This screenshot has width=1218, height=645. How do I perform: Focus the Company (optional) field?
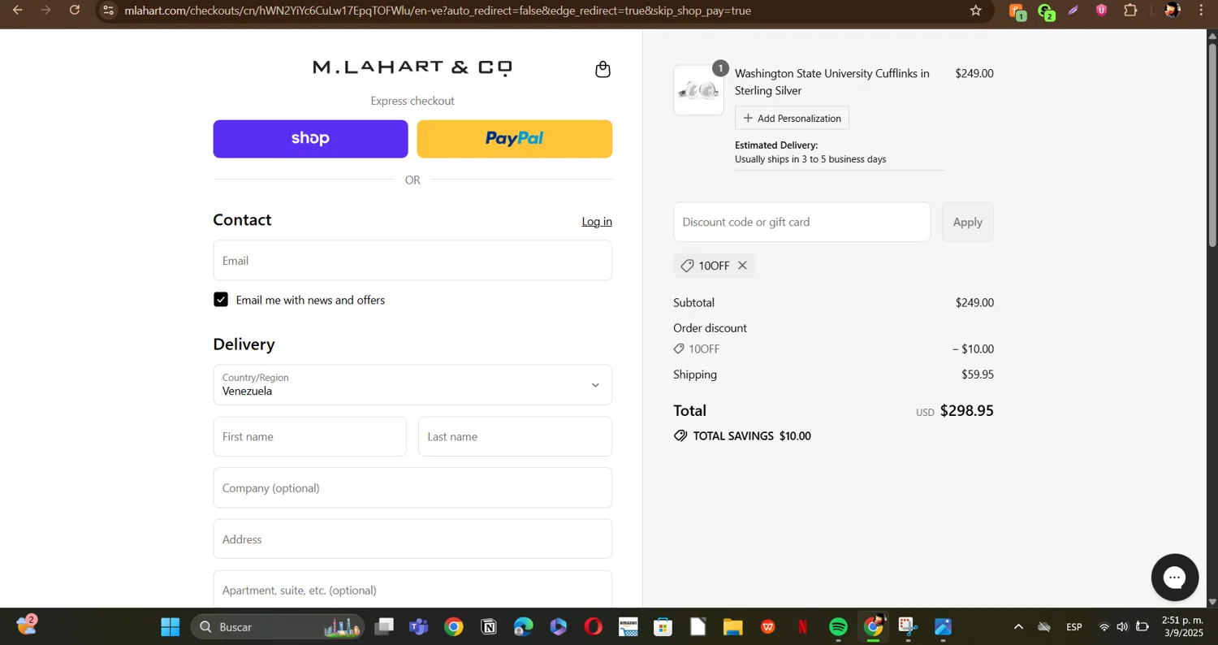coord(412,488)
